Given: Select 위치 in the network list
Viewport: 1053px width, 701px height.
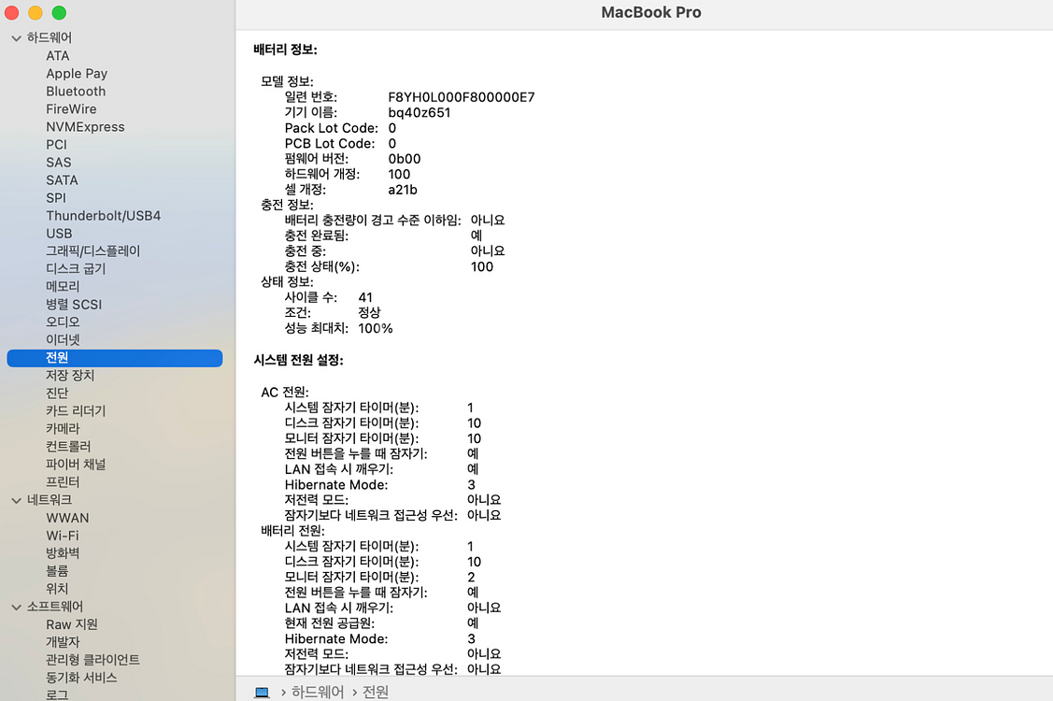Looking at the screenshot, I should point(57,589).
